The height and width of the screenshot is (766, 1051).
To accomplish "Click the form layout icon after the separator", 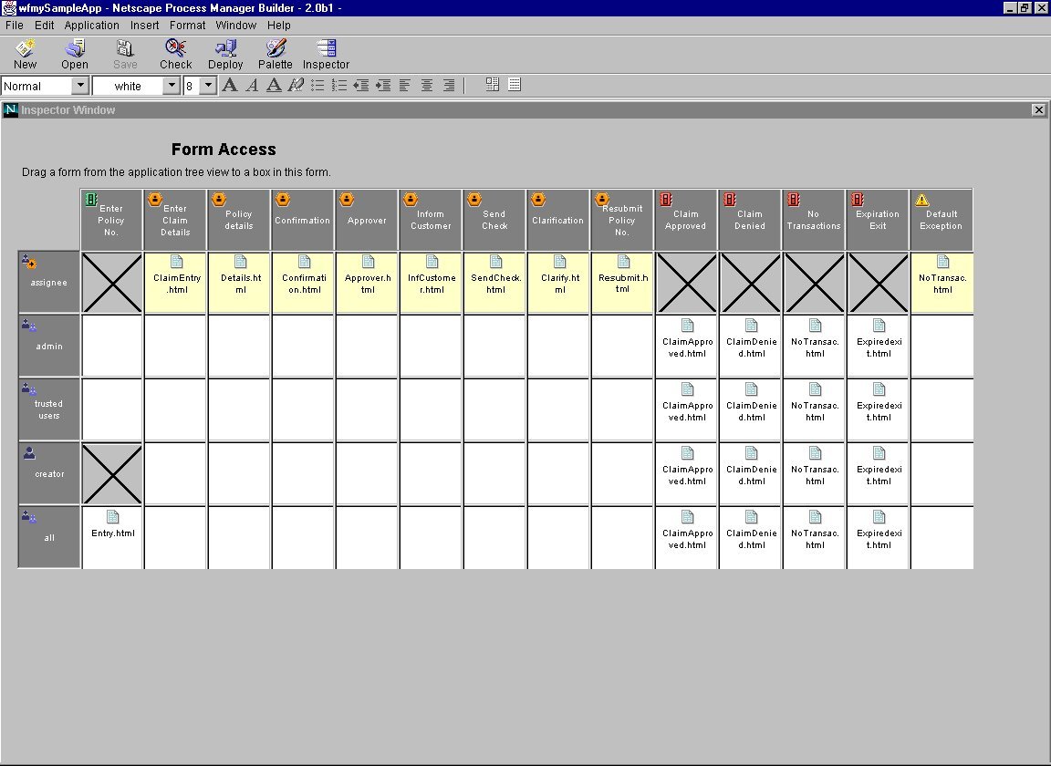I will [493, 85].
